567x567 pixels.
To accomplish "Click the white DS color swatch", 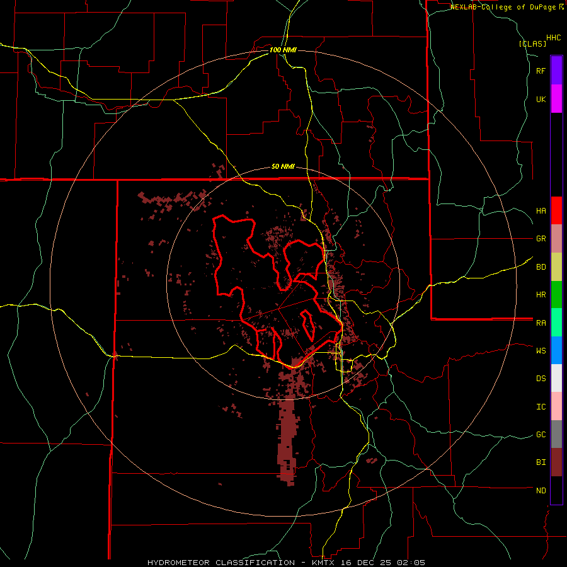I will click(556, 378).
